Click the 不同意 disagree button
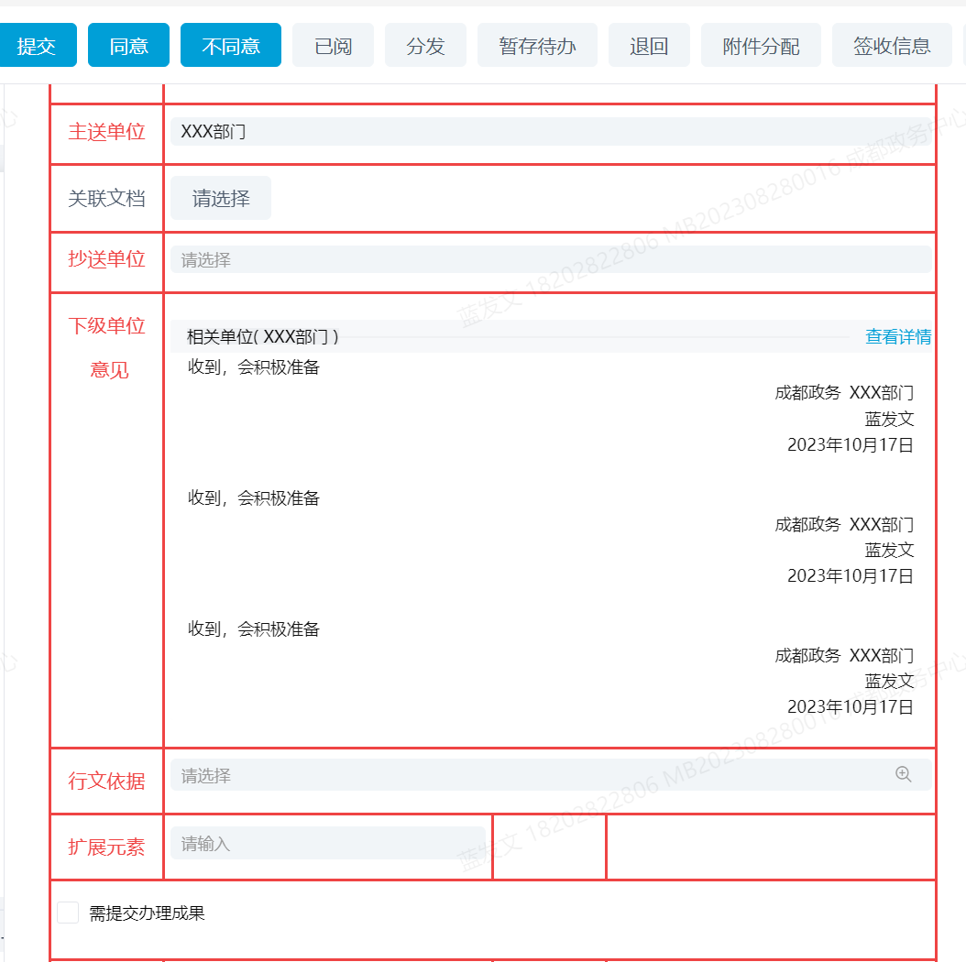This screenshot has width=966, height=962. point(231,45)
